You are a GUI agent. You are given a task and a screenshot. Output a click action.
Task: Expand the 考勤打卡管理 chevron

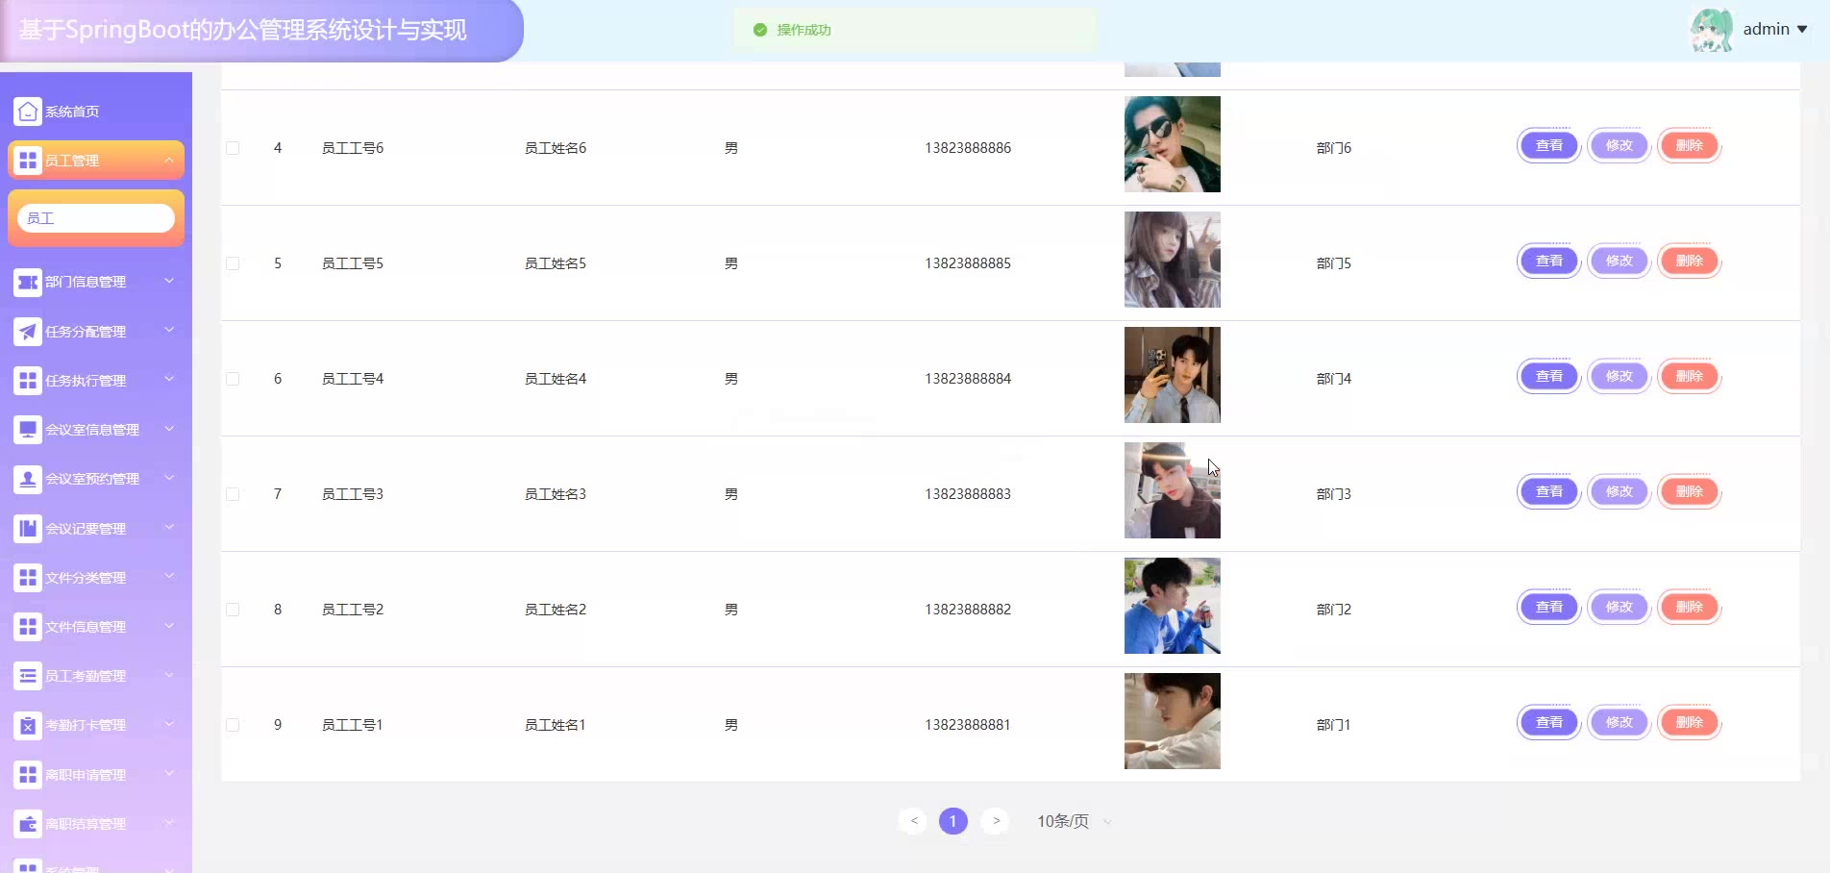tap(169, 724)
